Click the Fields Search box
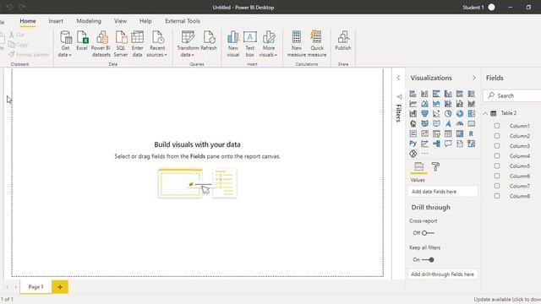The image size is (541, 304). click(x=512, y=95)
